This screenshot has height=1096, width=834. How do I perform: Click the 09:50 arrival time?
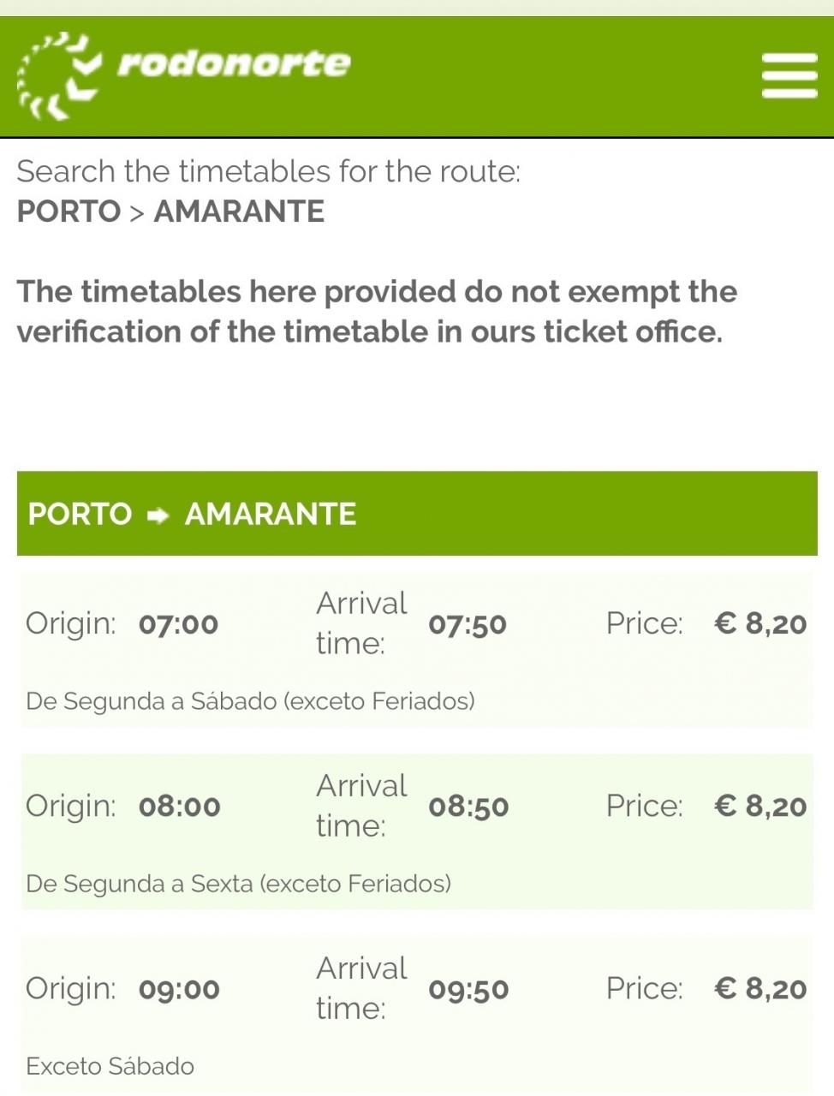click(x=468, y=989)
